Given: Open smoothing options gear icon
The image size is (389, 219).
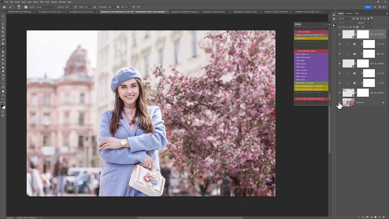Looking at the screenshot, I should click(118, 7).
